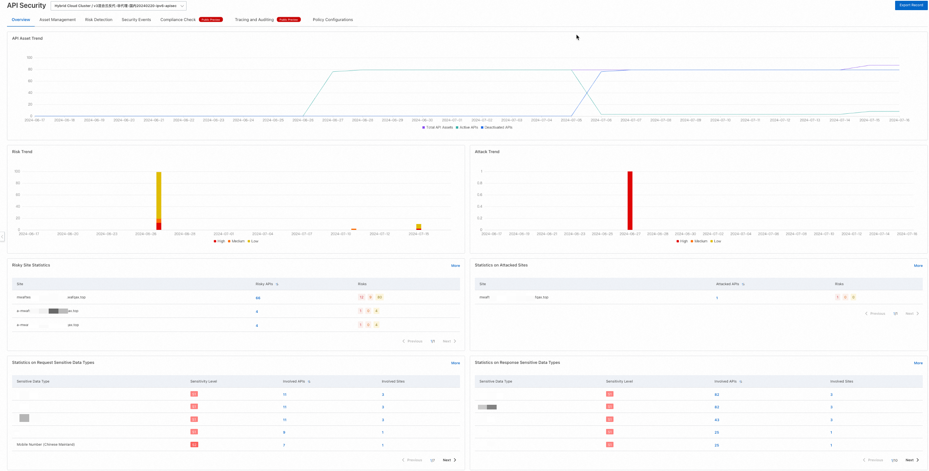This screenshot has height=471, width=929.
Task: Click involved APIs count 9 in request table
Action: click(x=284, y=432)
